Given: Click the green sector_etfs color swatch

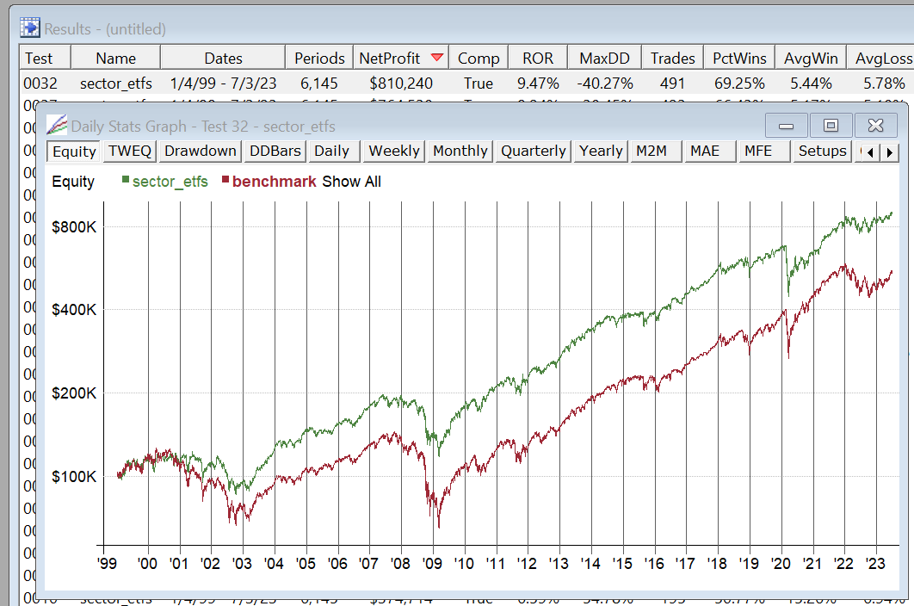Looking at the screenshot, I should point(127,181).
